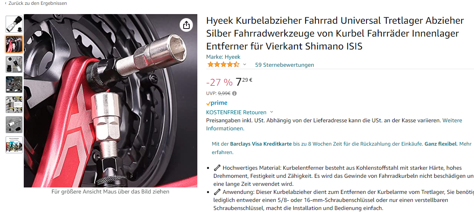Open the Hyeek brand link
This screenshot has height=212, width=474.
pyautogui.click(x=223, y=57)
